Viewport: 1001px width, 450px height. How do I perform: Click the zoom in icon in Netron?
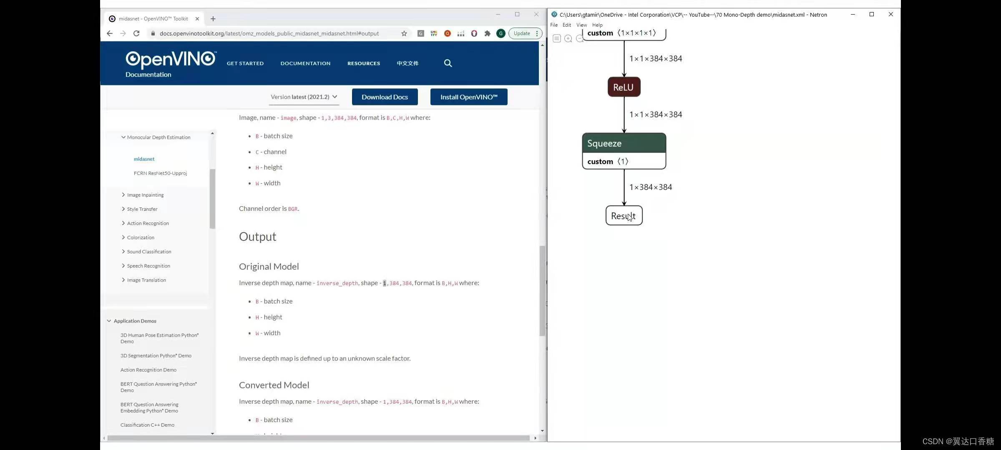pyautogui.click(x=568, y=38)
